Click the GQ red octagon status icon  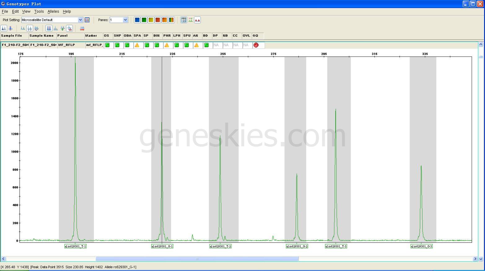tap(256, 45)
